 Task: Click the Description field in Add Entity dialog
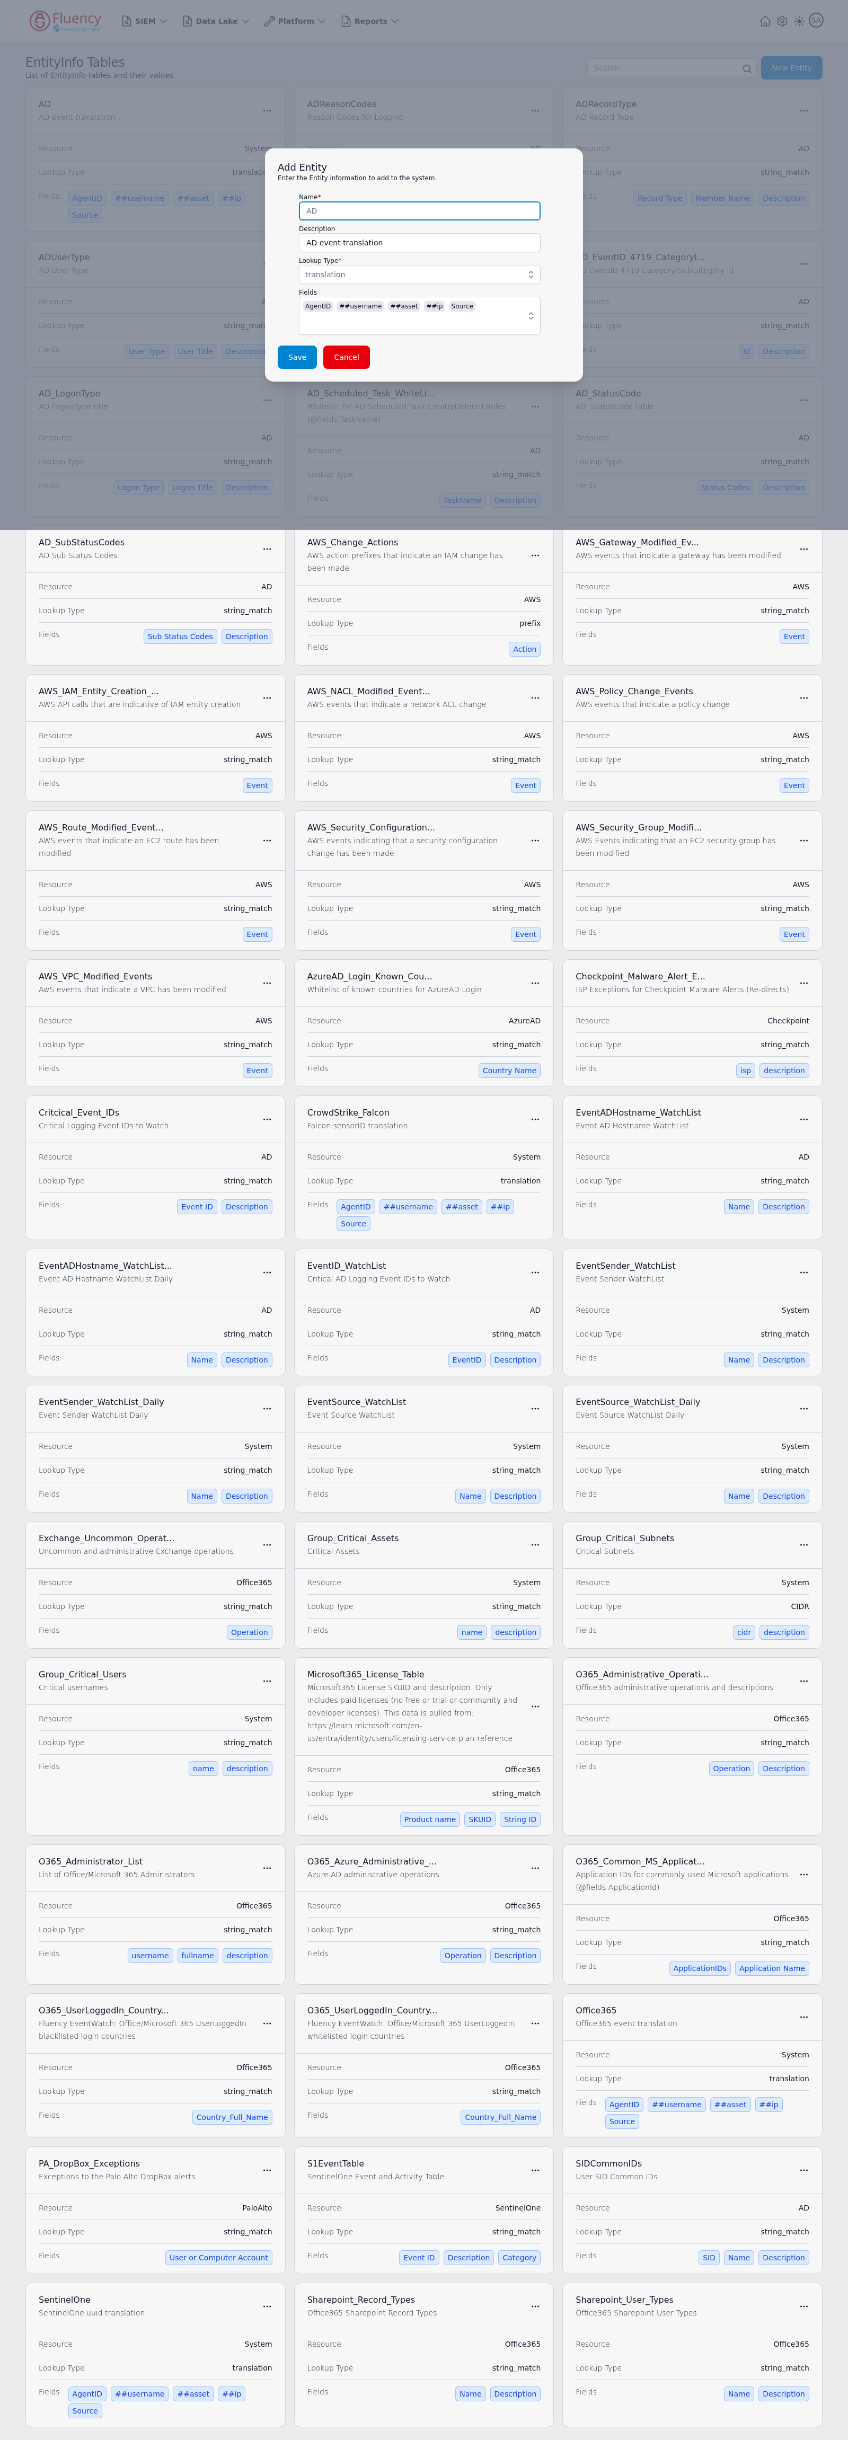click(420, 243)
